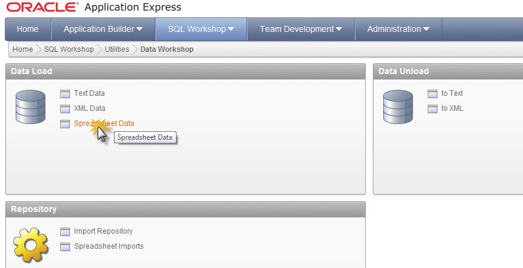
Task: Go to Home in the breadcrumb
Action: (23, 49)
